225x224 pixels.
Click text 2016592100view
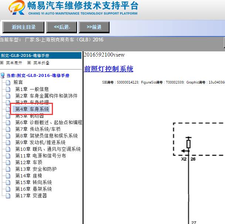pos(104,55)
